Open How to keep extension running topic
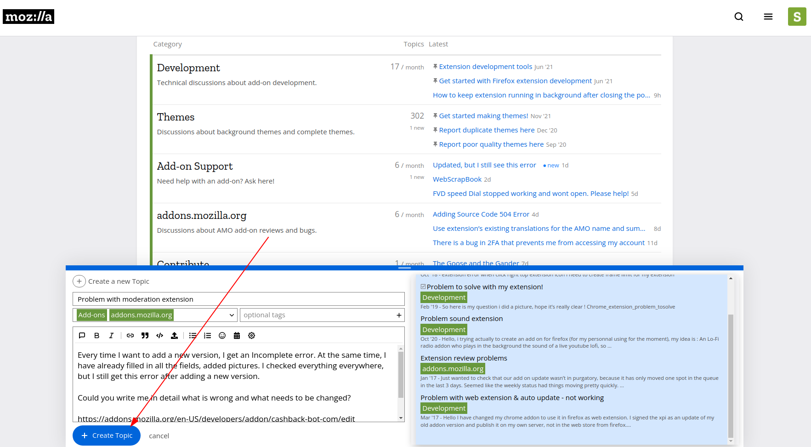Viewport: 811px width, 447px height. 541,95
